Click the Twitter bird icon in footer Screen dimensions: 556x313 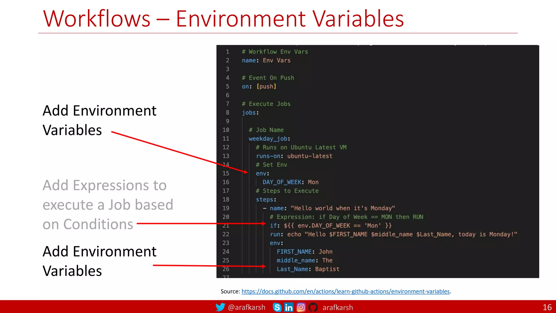pyautogui.click(x=220, y=307)
